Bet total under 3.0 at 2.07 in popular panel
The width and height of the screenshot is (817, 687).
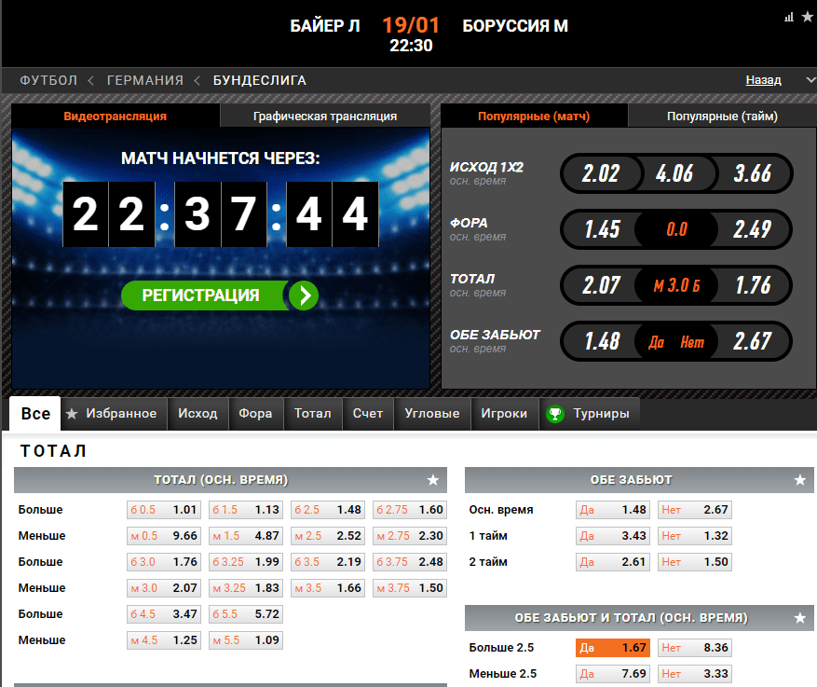(x=601, y=285)
